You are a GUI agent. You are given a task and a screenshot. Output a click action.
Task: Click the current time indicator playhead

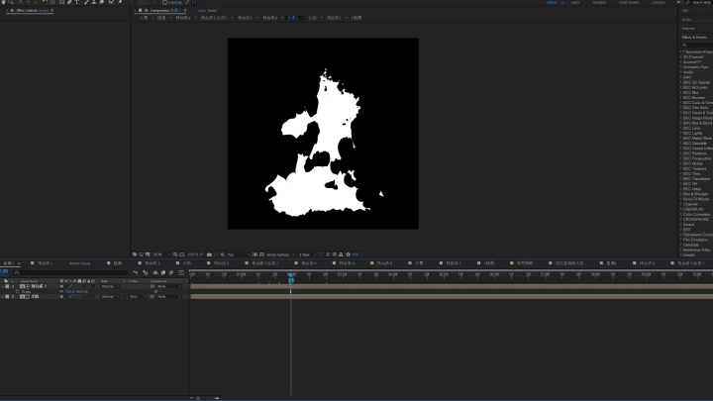point(291,274)
